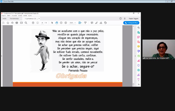Viewport: 175px width, 111px height.
Task: Click the help question mark icon
Action: click(120, 18)
